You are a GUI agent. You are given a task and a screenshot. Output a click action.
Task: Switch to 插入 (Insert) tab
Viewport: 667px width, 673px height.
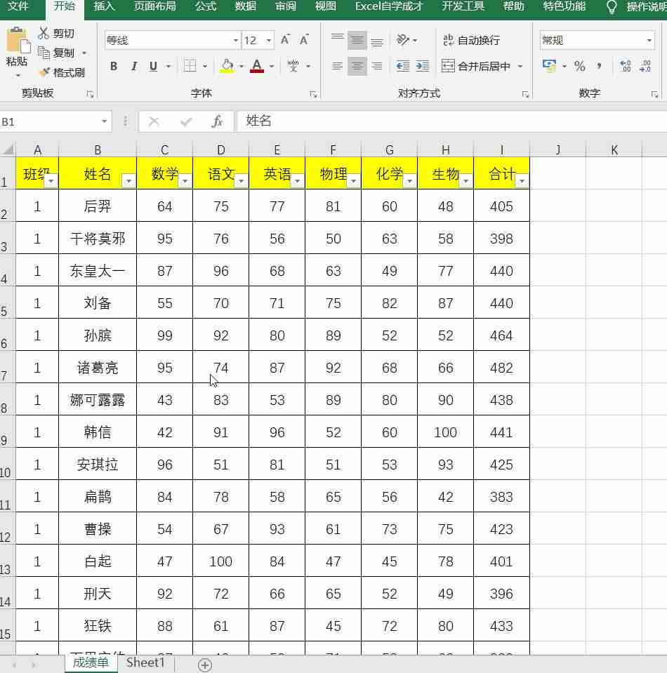tap(103, 7)
